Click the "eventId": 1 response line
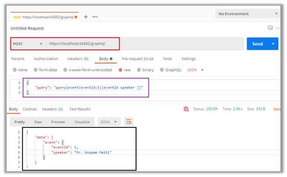 65,147
